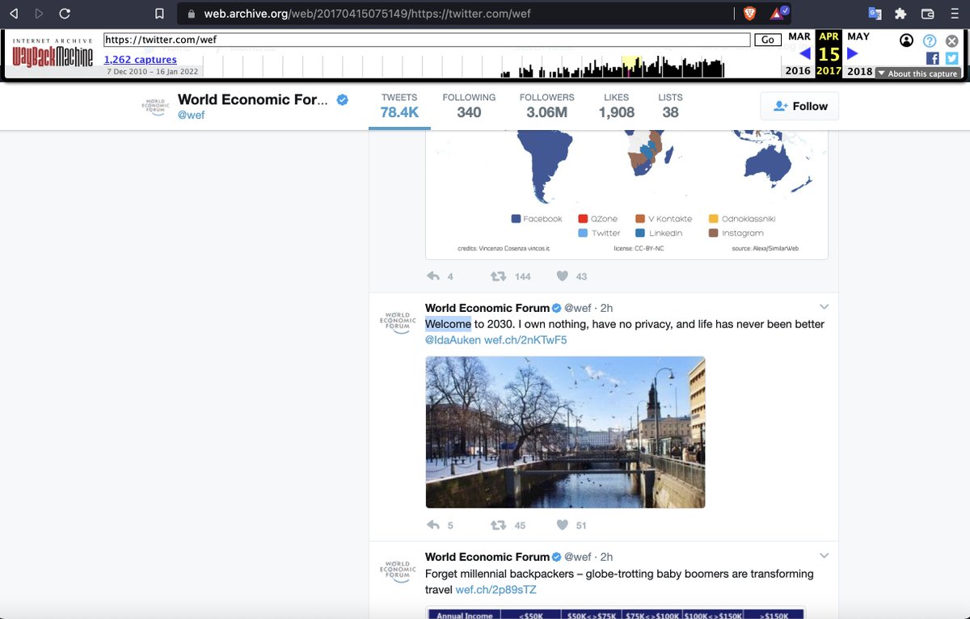This screenshot has height=619, width=970.
Task: Open the Followers tab
Action: pyautogui.click(x=546, y=106)
